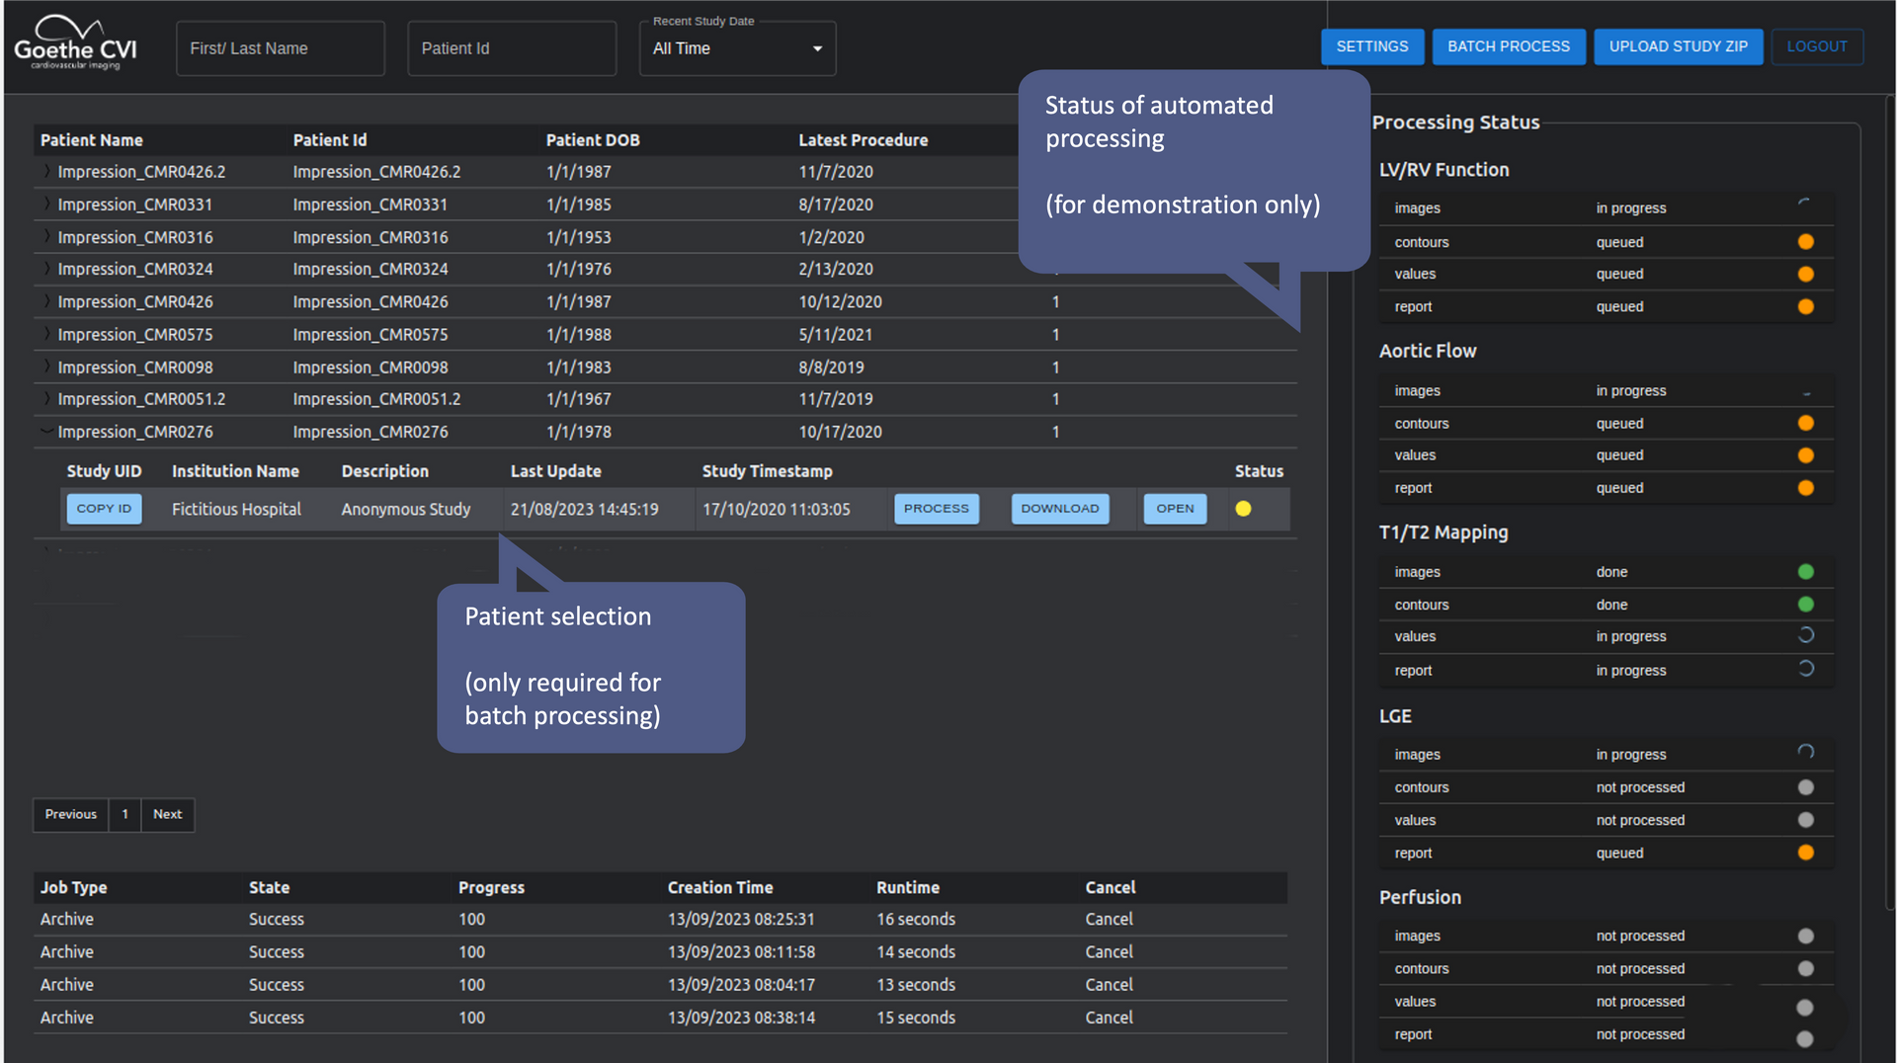
Task: Copy the Study UID with Copy ID
Action: (x=104, y=509)
